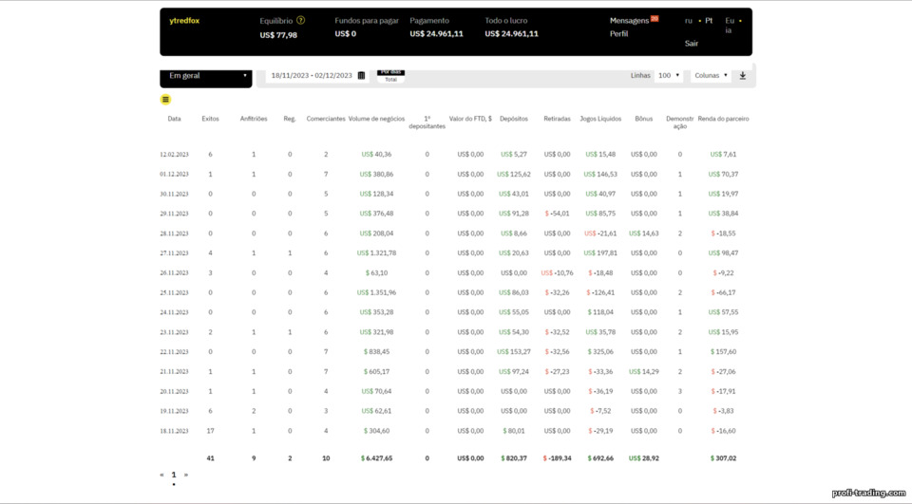Click the date cell 01.12.2023
This screenshot has height=504, width=912.
tap(174, 175)
